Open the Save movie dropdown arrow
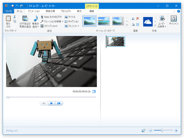 (165, 27)
